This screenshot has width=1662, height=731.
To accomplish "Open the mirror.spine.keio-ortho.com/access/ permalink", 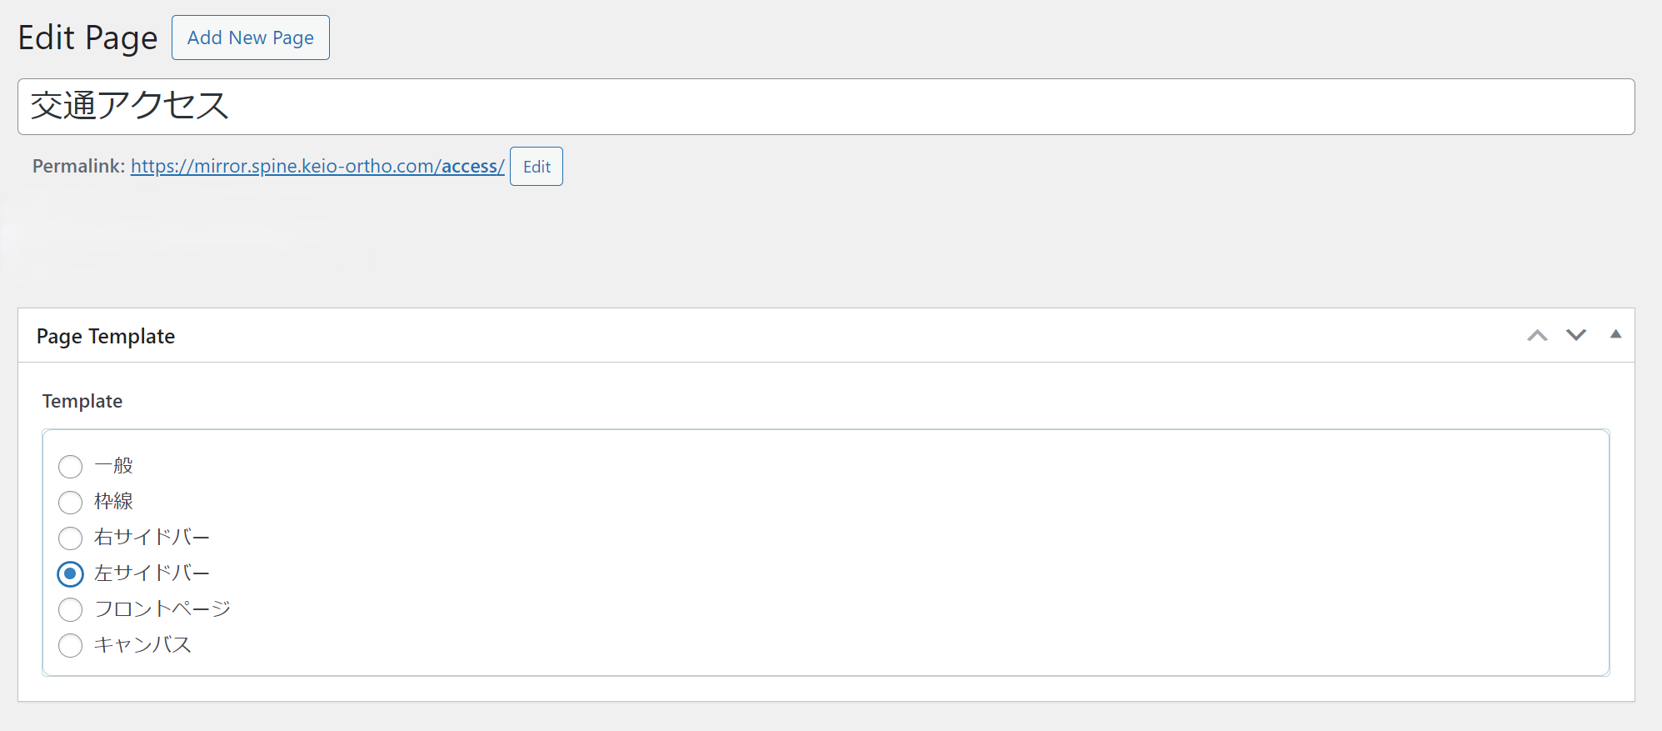I will (x=317, y=166).
